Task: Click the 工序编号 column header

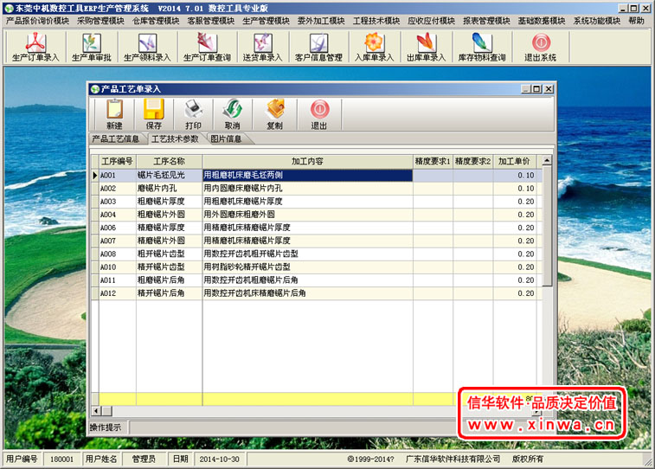Action: [118, 161]
